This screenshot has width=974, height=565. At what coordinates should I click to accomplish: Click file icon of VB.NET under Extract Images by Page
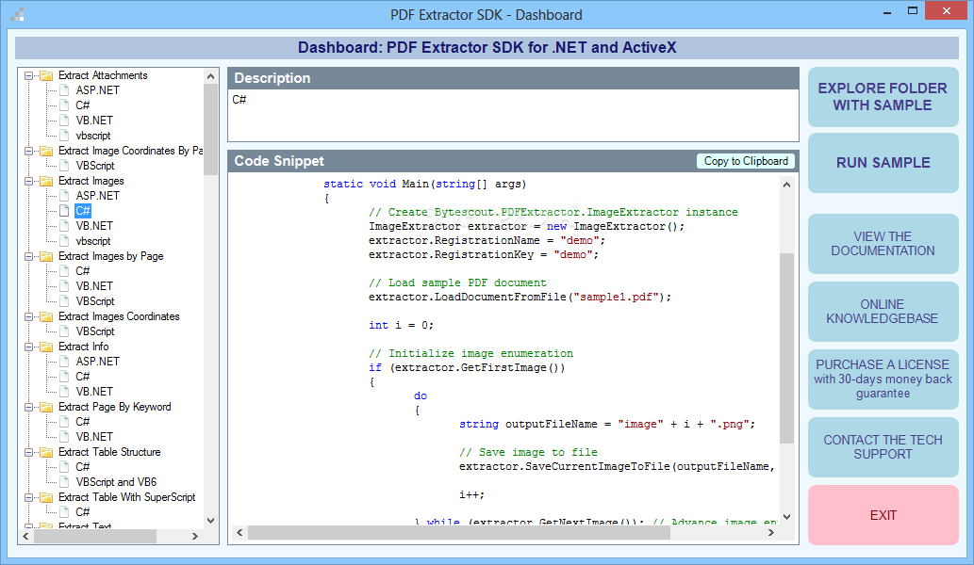64,286
